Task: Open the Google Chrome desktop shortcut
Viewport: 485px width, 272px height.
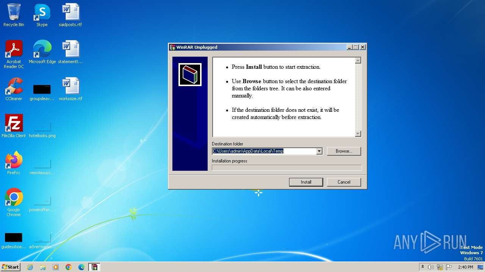Action: pyautogui.click(x=14, y=202)
